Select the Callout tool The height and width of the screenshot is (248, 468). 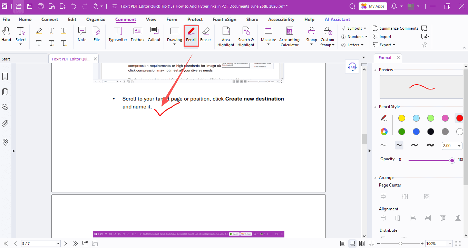tap(154, 35)
